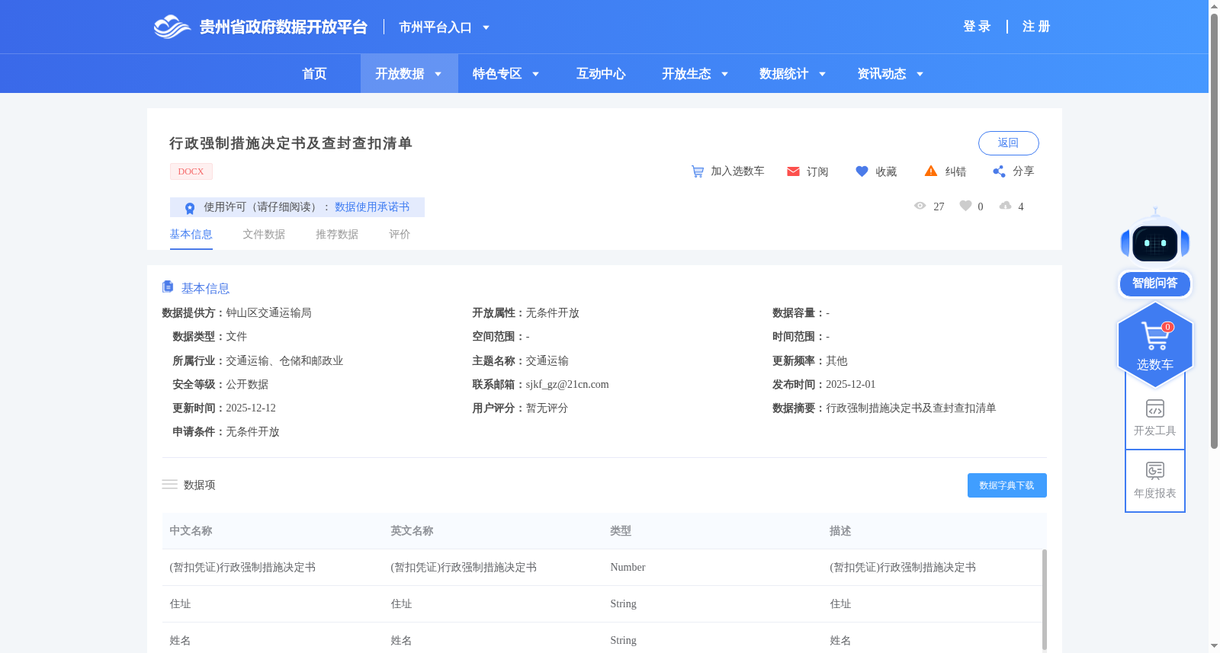
Task: Click the data table inner scrollbar
Action: pos(1045,599)
